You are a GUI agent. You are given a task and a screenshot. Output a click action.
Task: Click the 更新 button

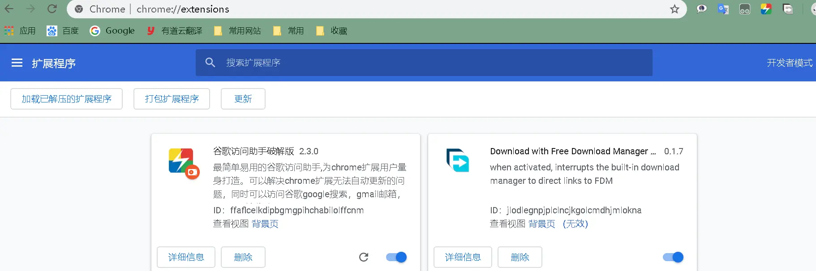point(243,99)
